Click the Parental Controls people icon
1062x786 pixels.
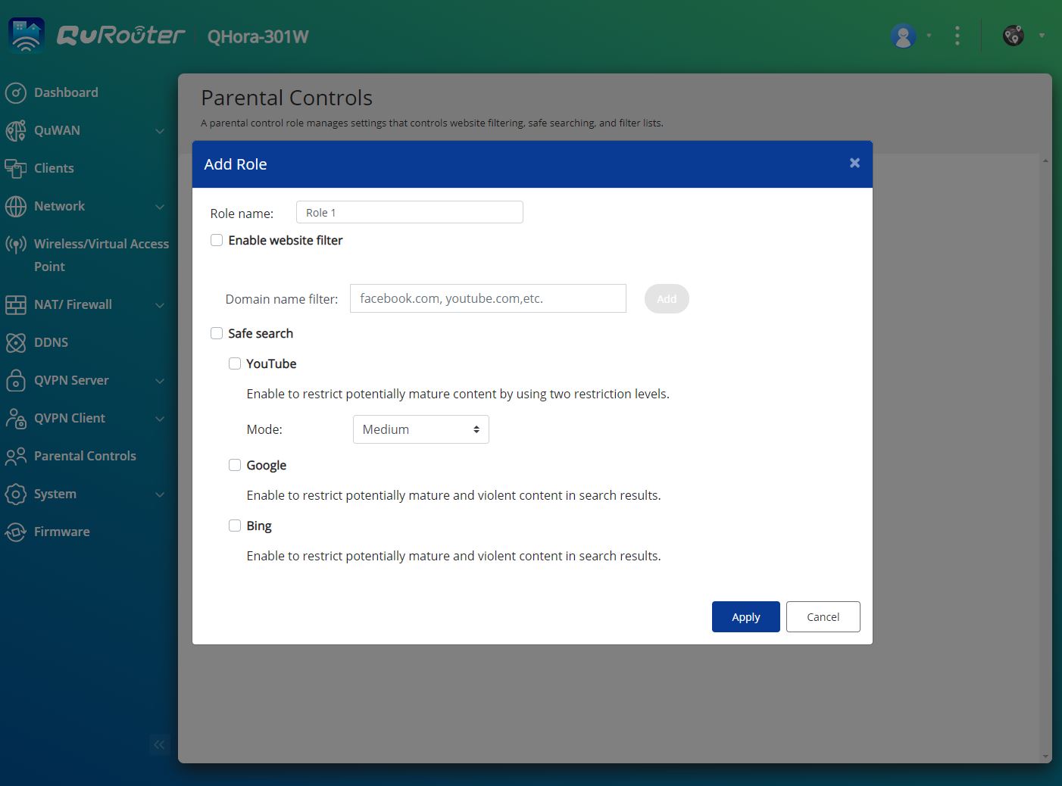(16, 456)
